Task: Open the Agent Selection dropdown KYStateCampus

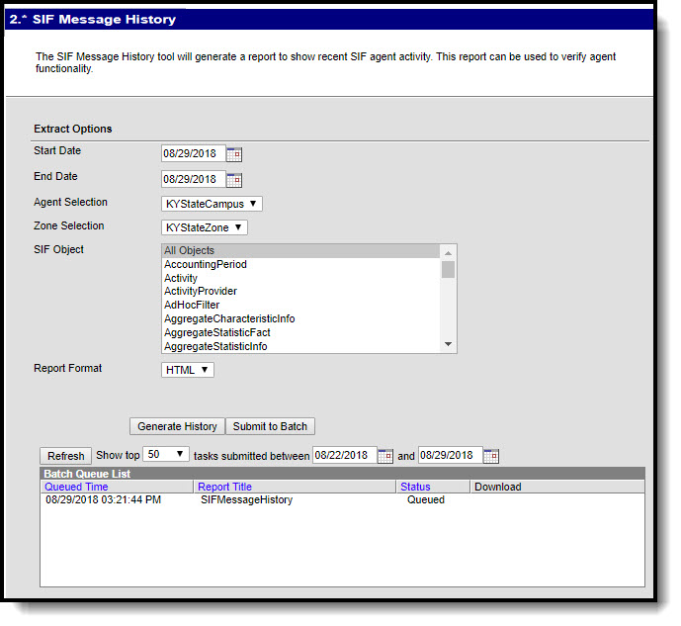Action: (x=212, y=204)
